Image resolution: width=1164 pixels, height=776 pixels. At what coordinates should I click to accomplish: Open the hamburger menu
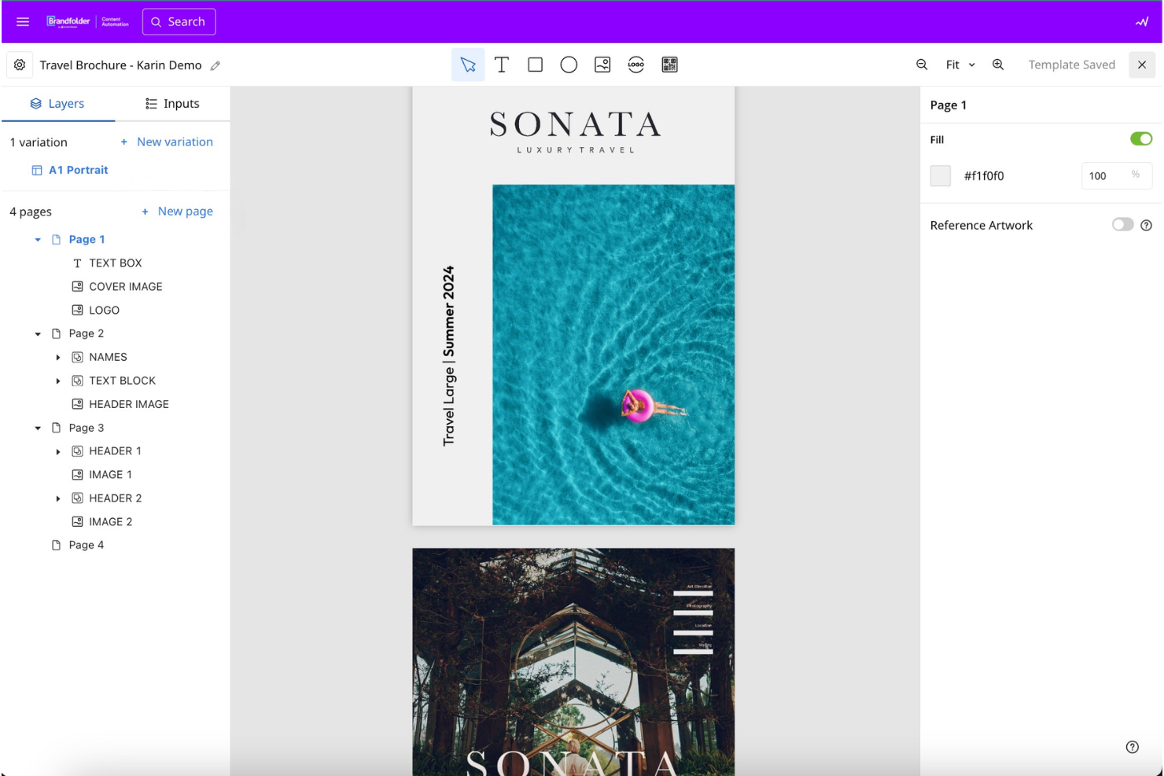pos(22,21)
